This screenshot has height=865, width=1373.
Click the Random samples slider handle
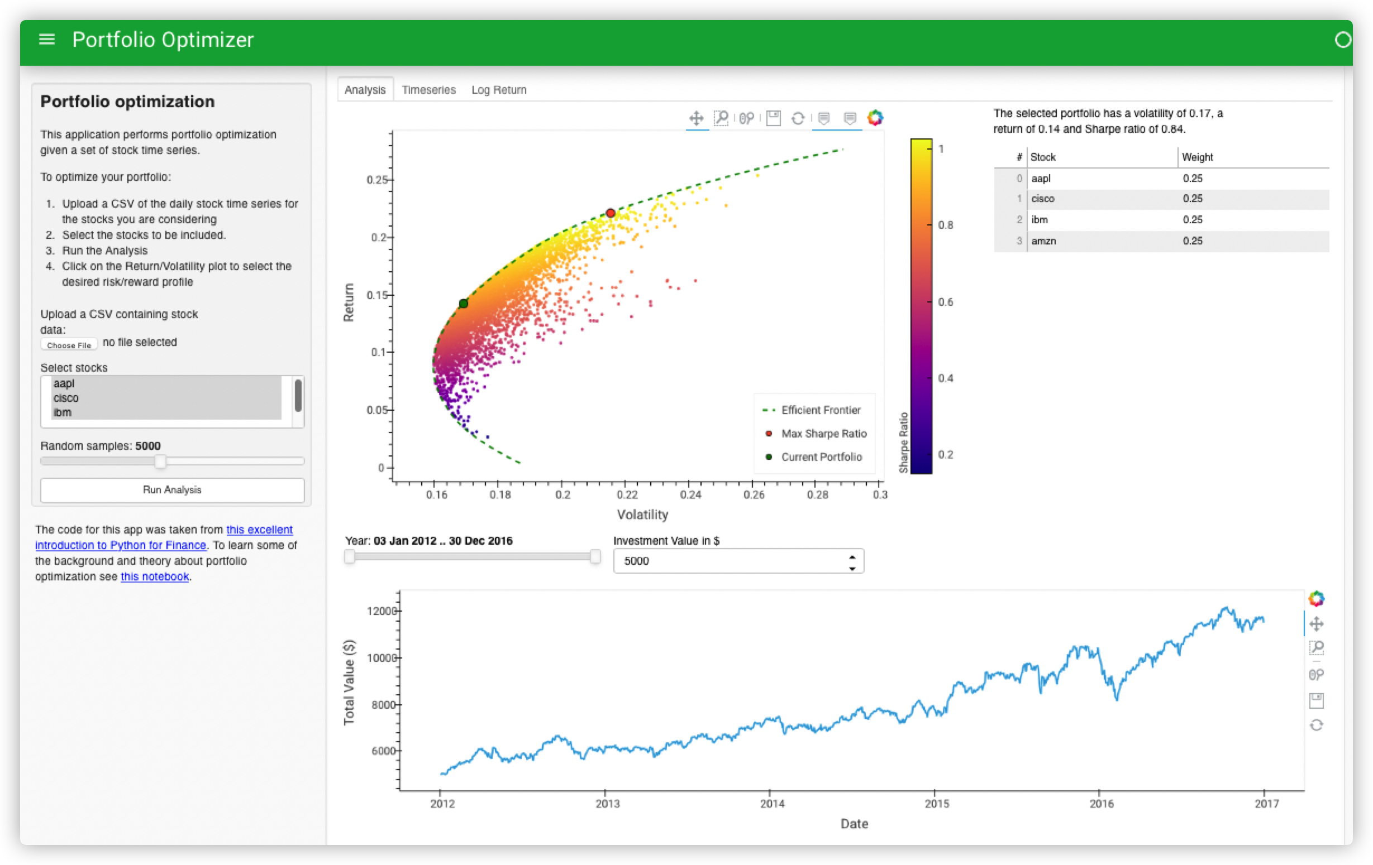coord(160,461)
